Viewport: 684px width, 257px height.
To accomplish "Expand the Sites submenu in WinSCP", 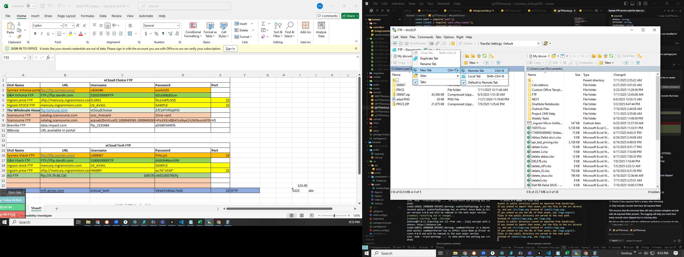I will pos(436,76).
